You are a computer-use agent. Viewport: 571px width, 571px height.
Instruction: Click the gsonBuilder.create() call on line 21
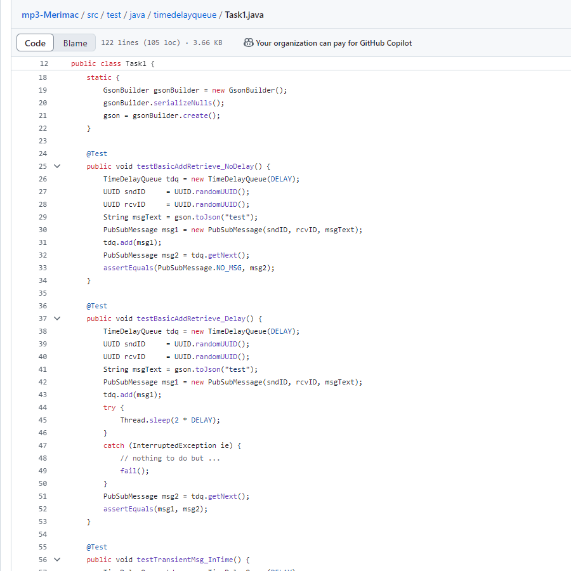point(176,116)
